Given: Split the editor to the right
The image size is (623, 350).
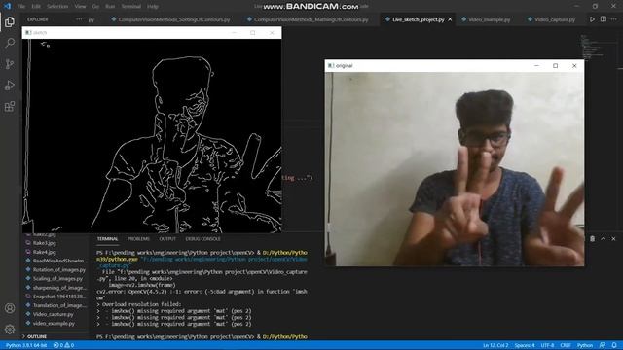Looking at the screenshot, I should 604,19.
